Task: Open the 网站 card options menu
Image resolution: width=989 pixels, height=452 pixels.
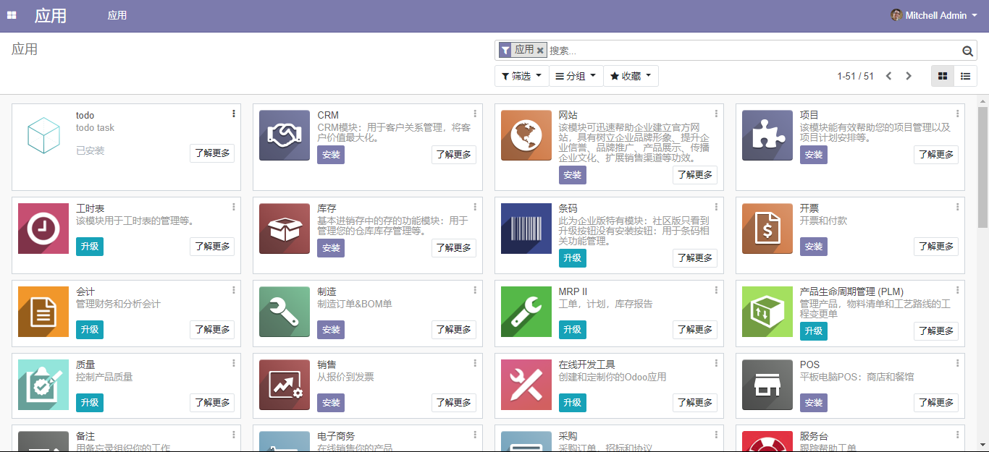Action: coord(716,114)
